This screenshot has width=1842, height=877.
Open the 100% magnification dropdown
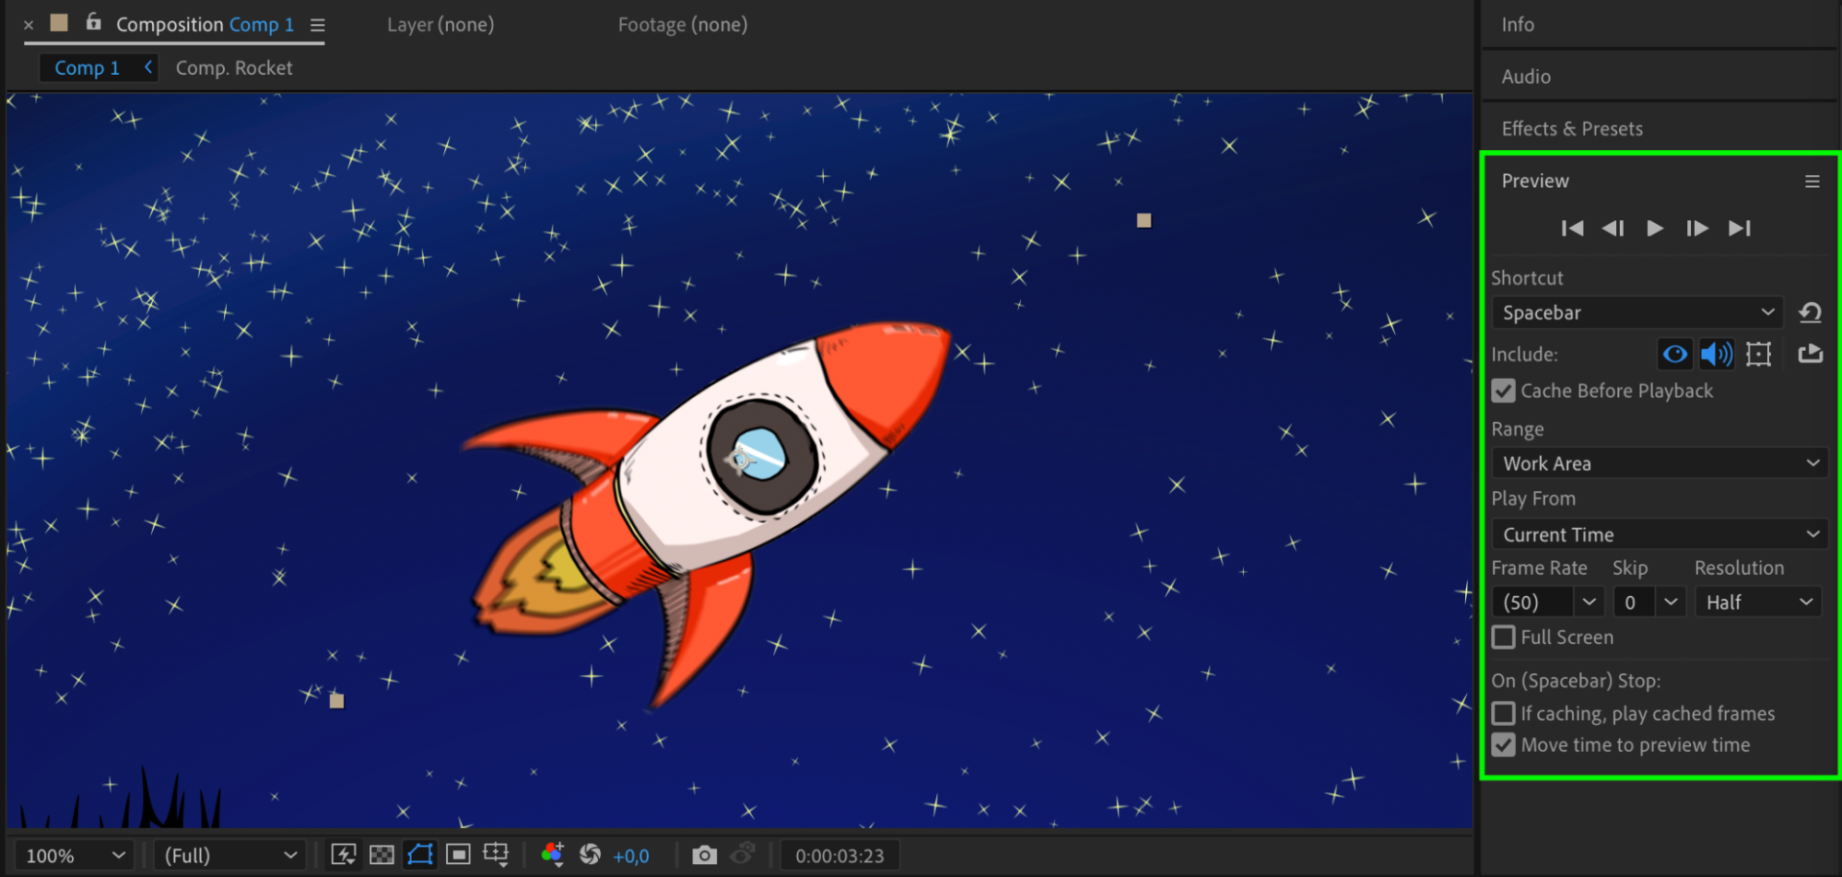pyautogui.click(x=74, y=856)
